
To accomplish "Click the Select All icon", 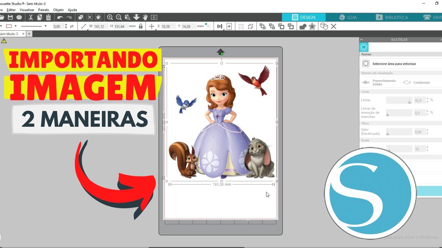I will point(80,17).
